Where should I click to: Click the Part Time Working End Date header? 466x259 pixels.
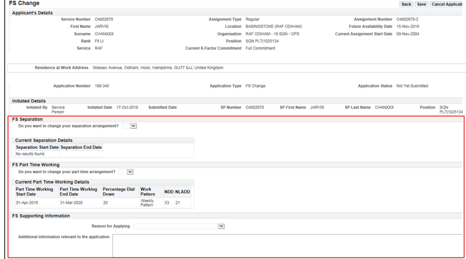click(78, 192)
